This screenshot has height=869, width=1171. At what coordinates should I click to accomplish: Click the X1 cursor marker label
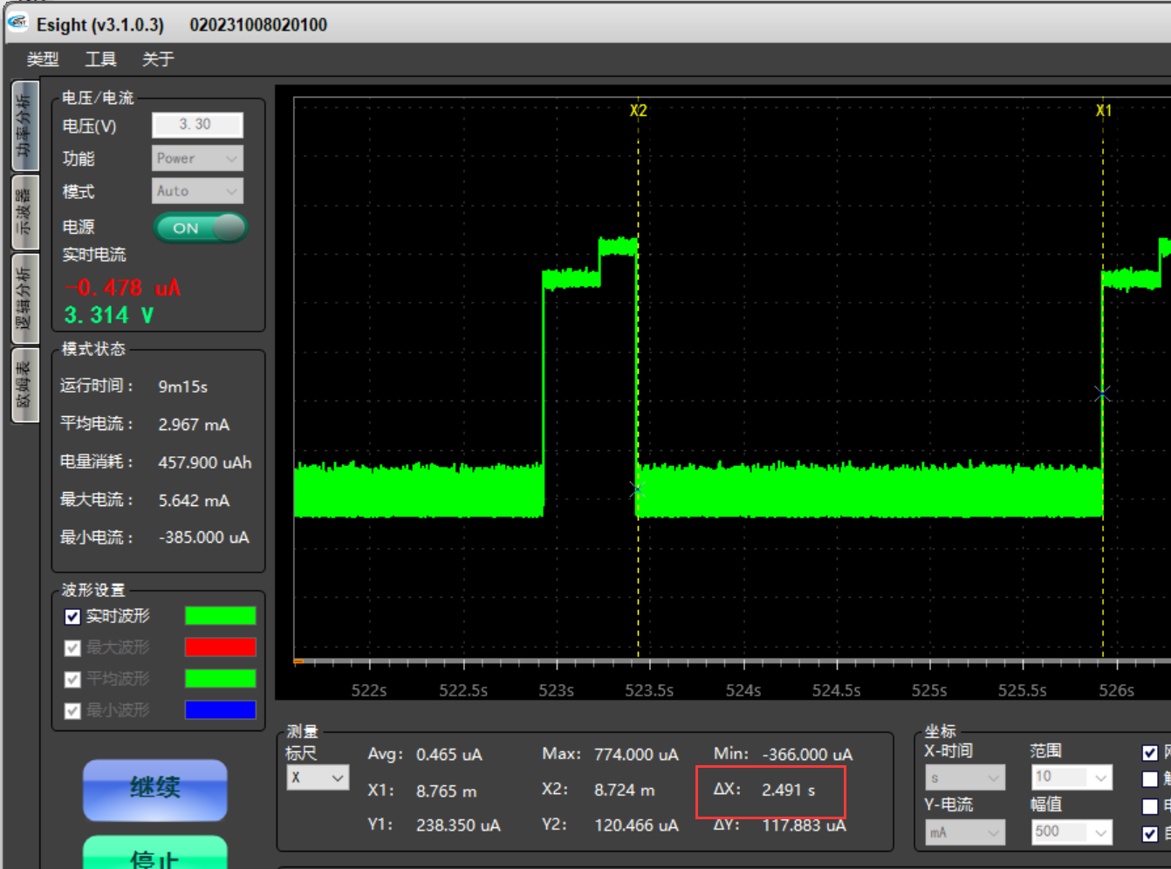[x=1104, y=111]
